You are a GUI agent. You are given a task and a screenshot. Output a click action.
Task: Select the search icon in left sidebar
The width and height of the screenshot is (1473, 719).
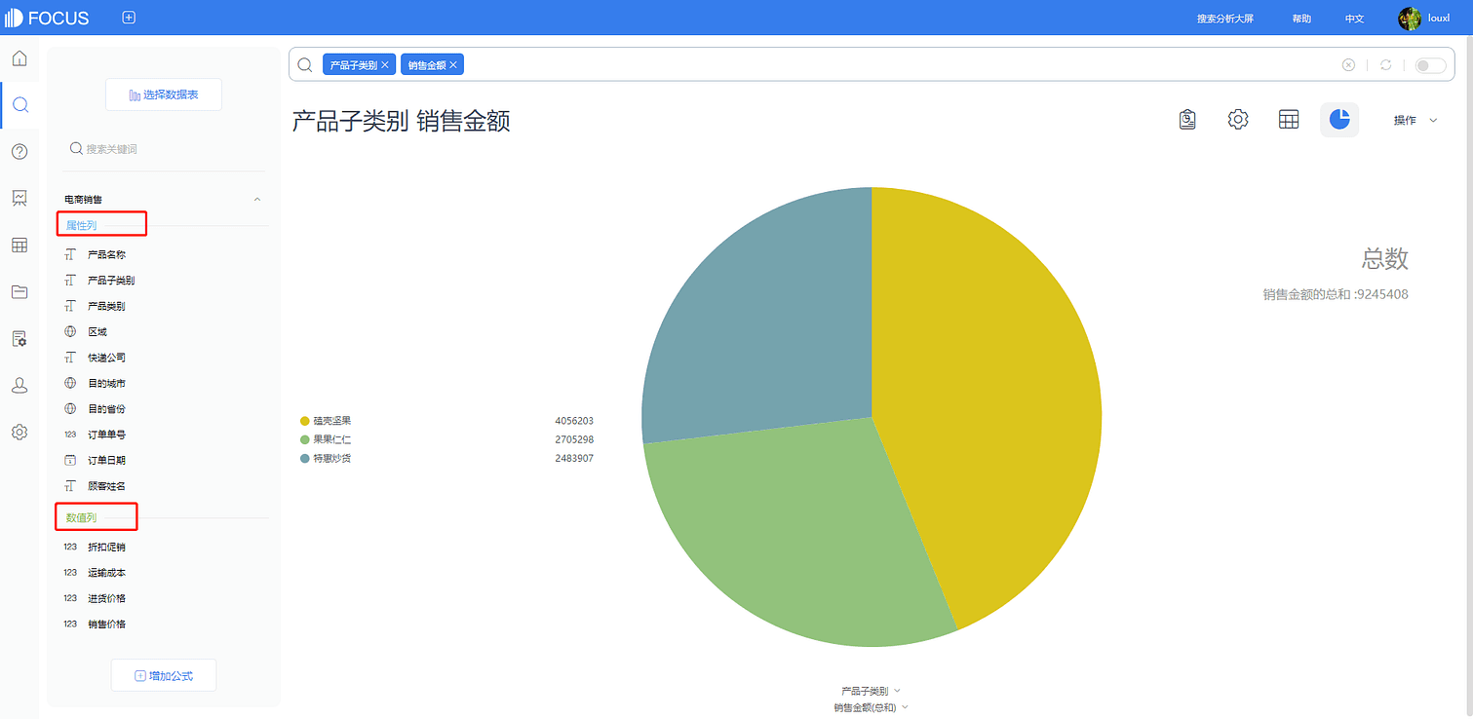(x=19, y=105)
